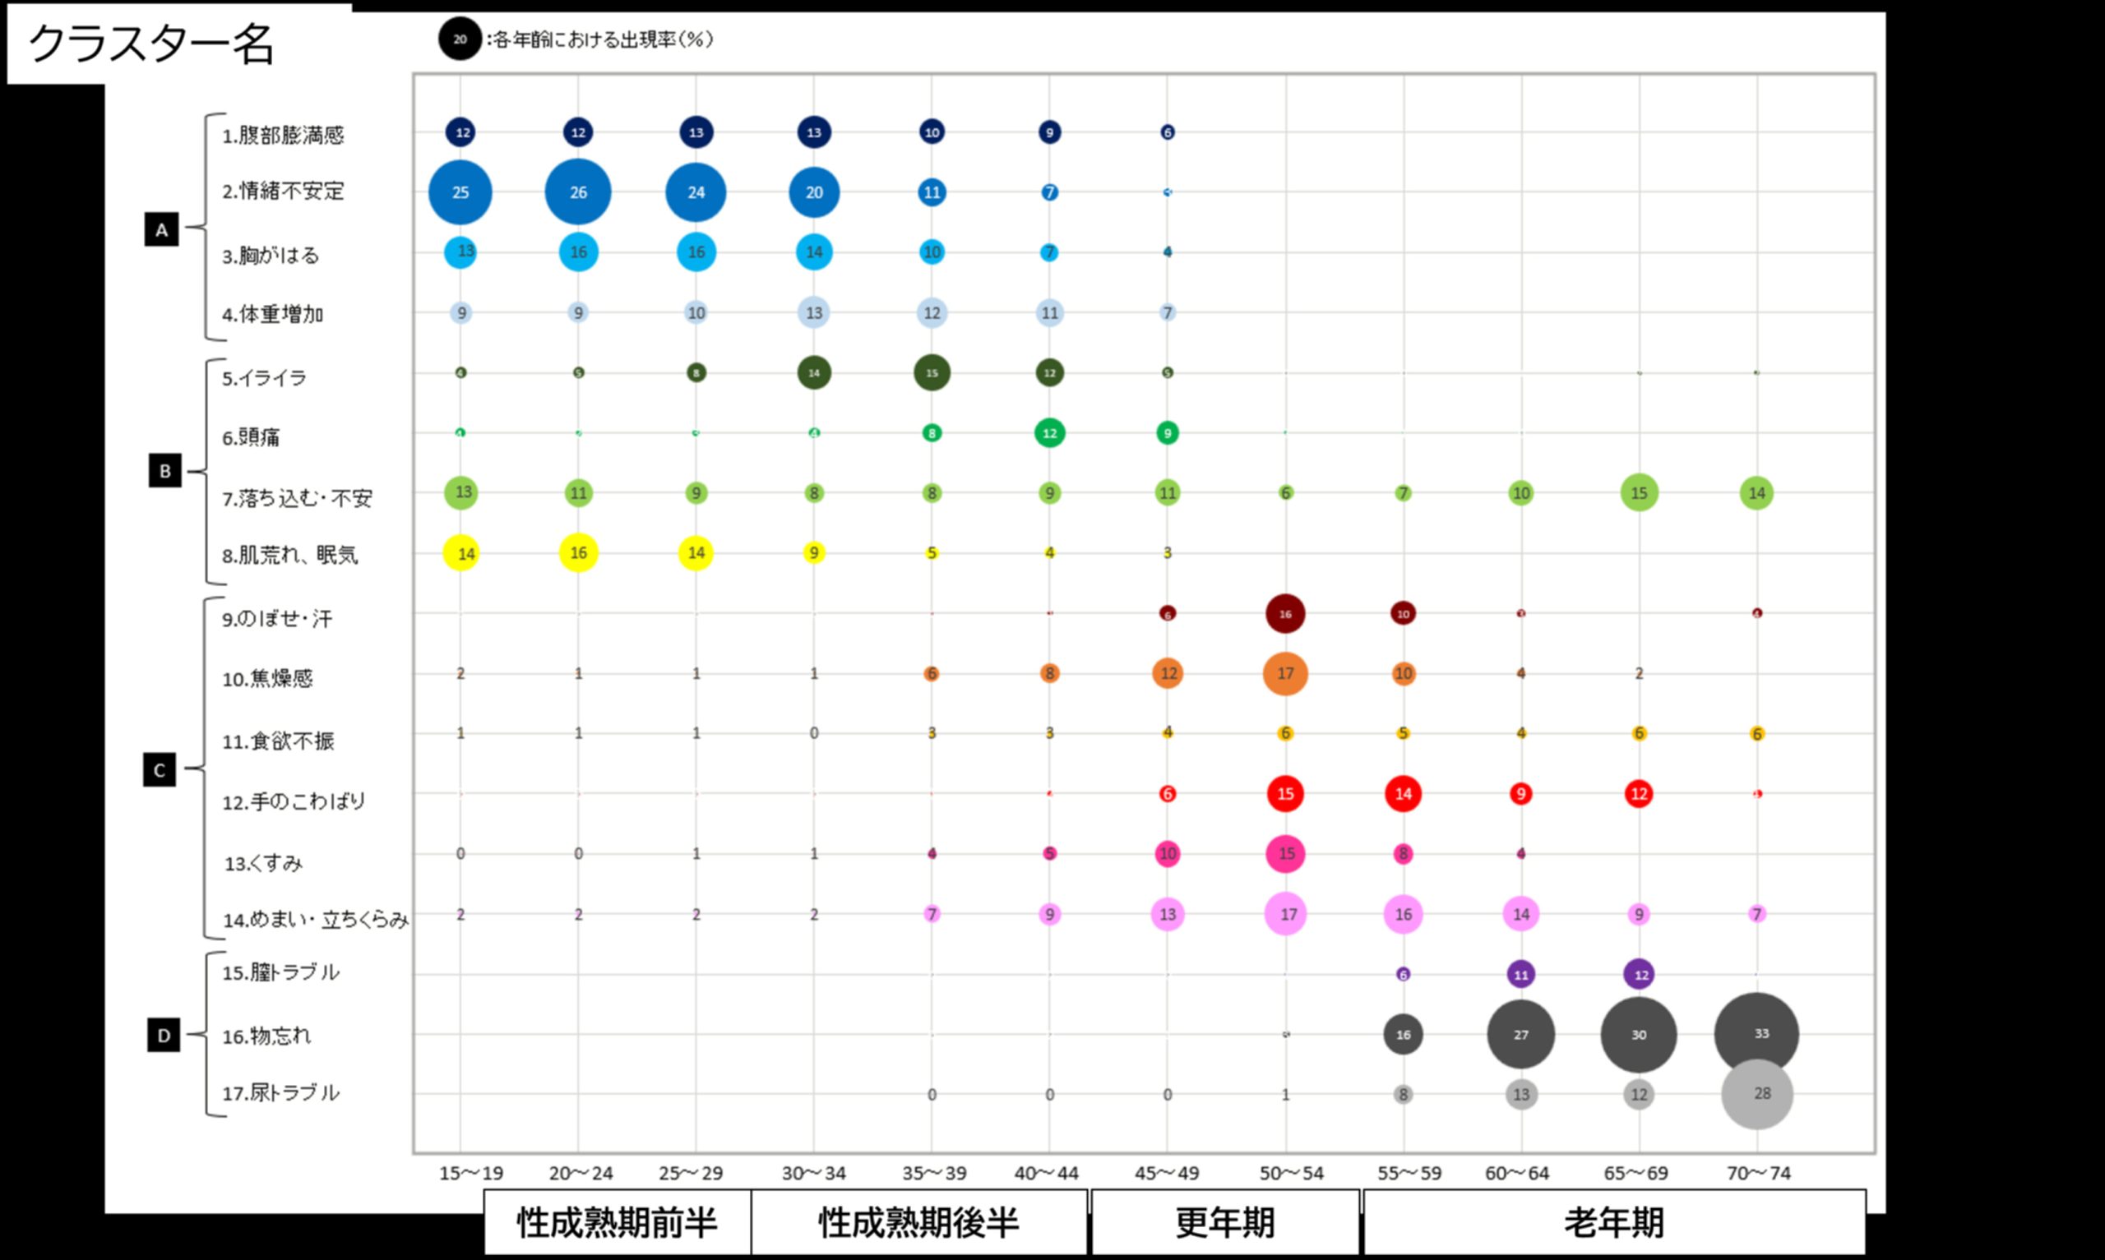Click the yellow bubble at 20~24
Image resolution: width=2105 pixels, height=1260 pixels.
pos(578,552)
